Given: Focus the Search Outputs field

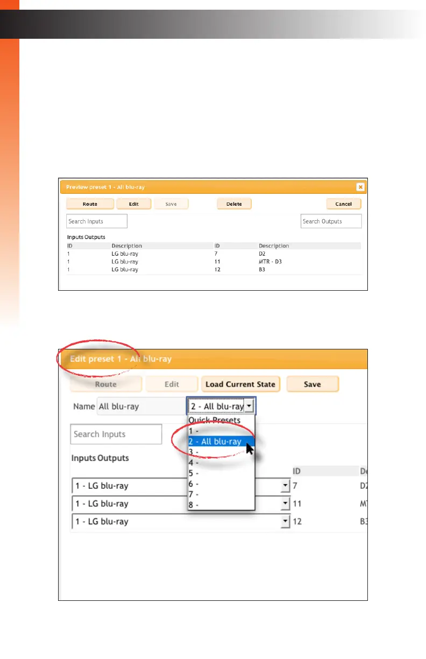Looking at the screenshot, I should pos(331,221).
